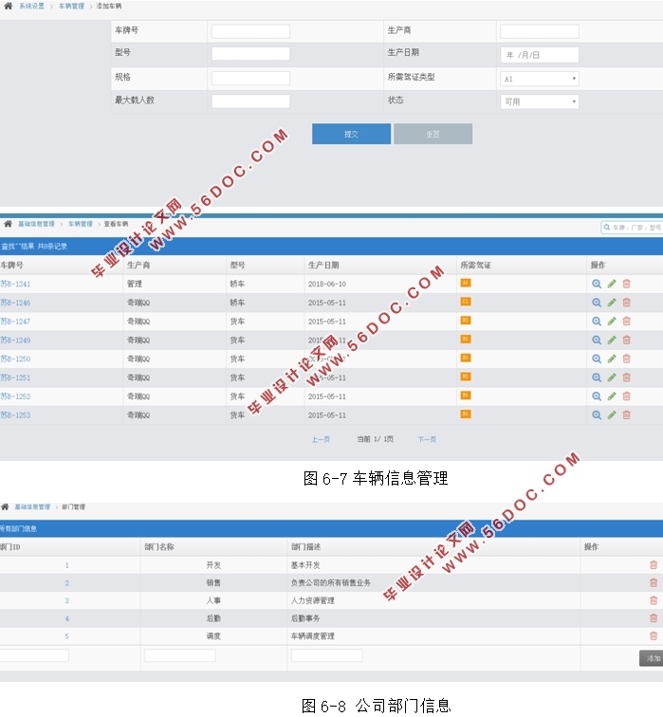Click 车辆管理 in vehicle list breadcrumb

[81, 224]
